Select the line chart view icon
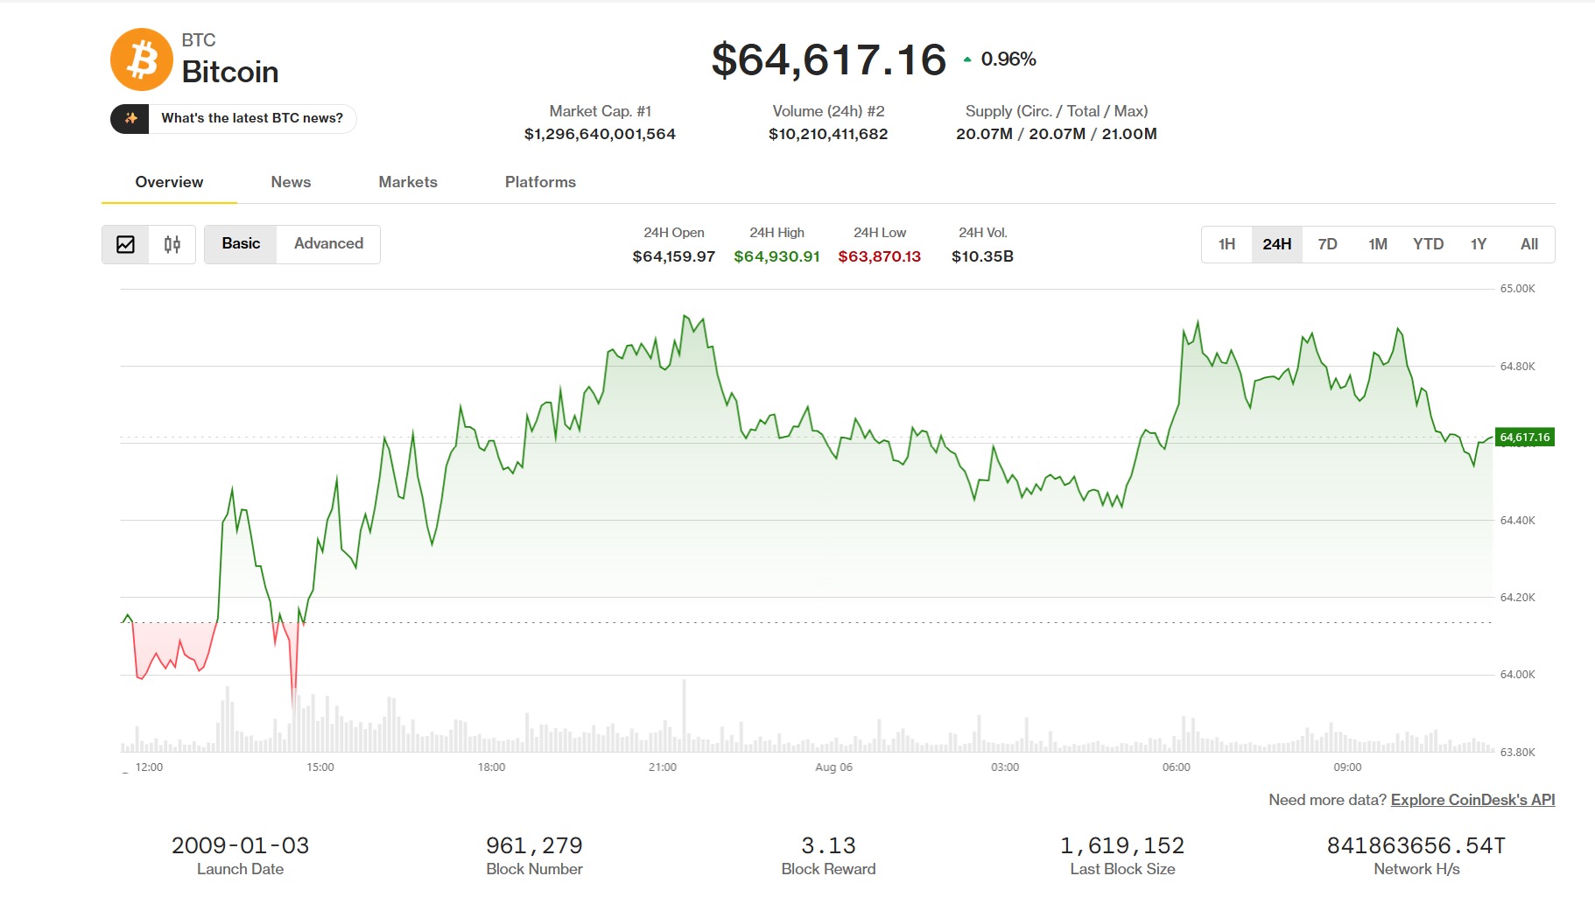Screen dimensions: 1595x897 pyautogui.click(x=126, y=244)
